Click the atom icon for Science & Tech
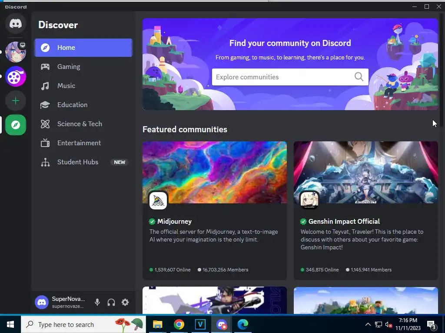The height and width of the screenshot is (333, 445). [x=45, y=124]
